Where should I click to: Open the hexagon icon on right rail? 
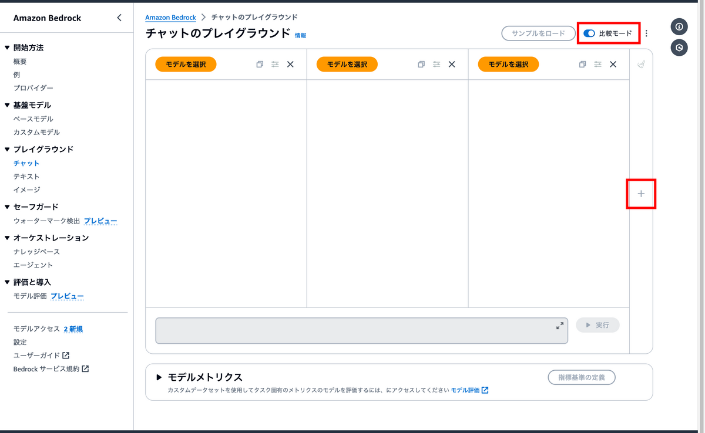coord(679,48)
